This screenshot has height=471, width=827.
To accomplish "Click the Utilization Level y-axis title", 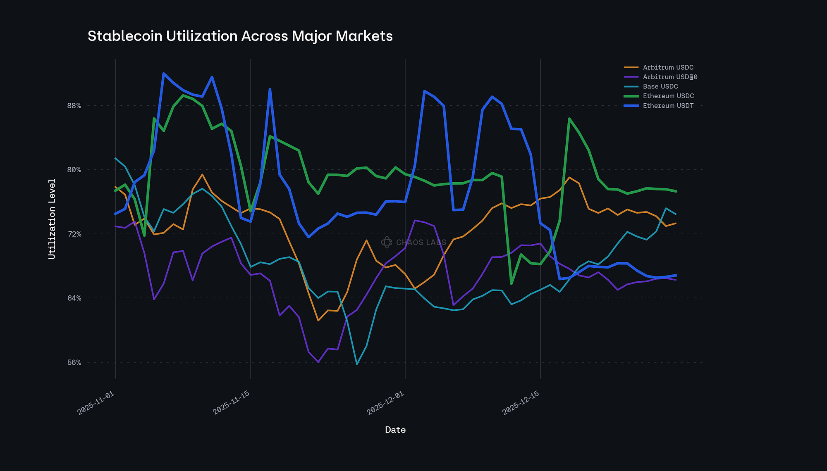I will pyautogui.click(x=52, y=219).
